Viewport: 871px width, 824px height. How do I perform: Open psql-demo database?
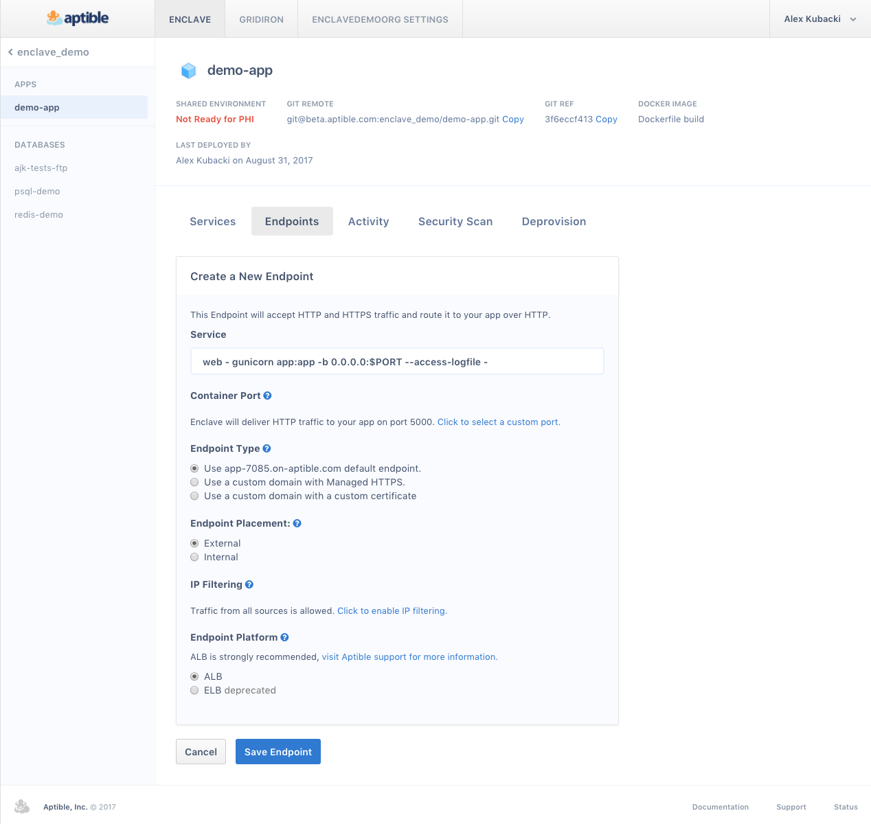click(x=37, y=192)
